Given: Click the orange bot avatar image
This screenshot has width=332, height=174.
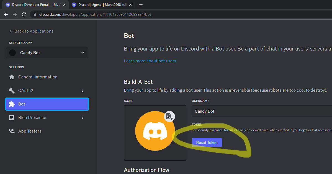Looking at the screenshot, I should 155,131.
